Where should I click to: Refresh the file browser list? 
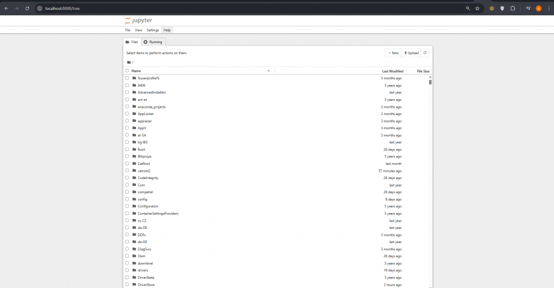click(425, 53)
